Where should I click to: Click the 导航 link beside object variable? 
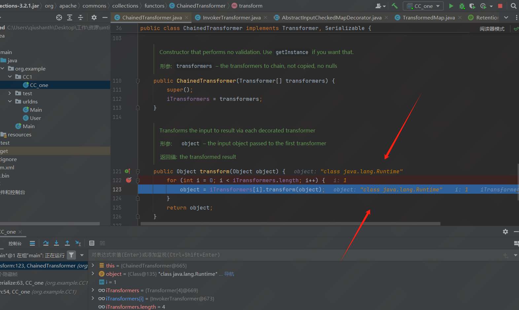click(229, 274)
